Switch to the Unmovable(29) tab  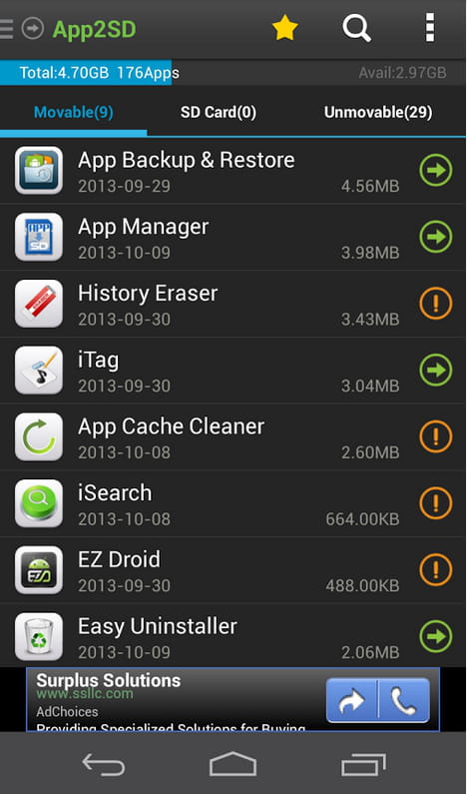(x=378, y=113)
